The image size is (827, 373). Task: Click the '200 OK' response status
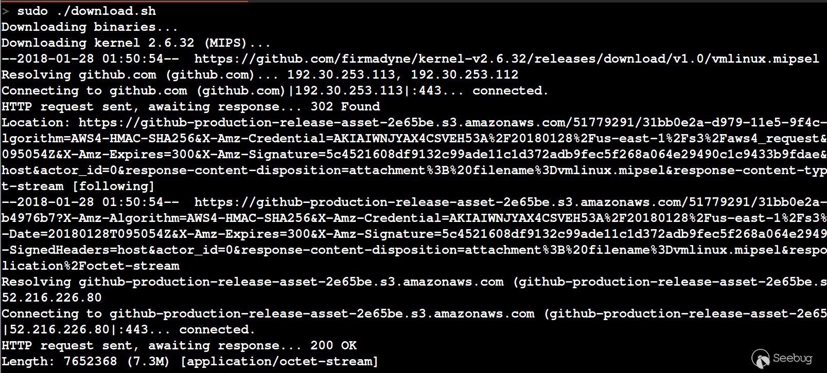coord(333,345)
